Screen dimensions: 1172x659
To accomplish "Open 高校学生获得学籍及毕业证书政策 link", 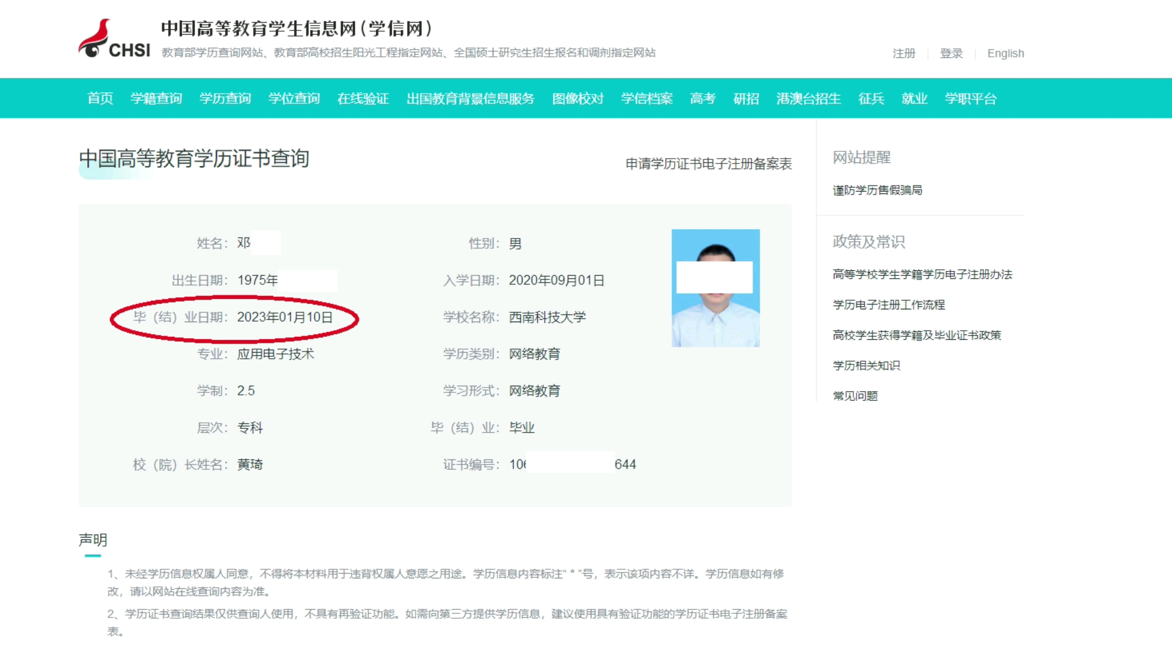I will [x=917, y=335].
